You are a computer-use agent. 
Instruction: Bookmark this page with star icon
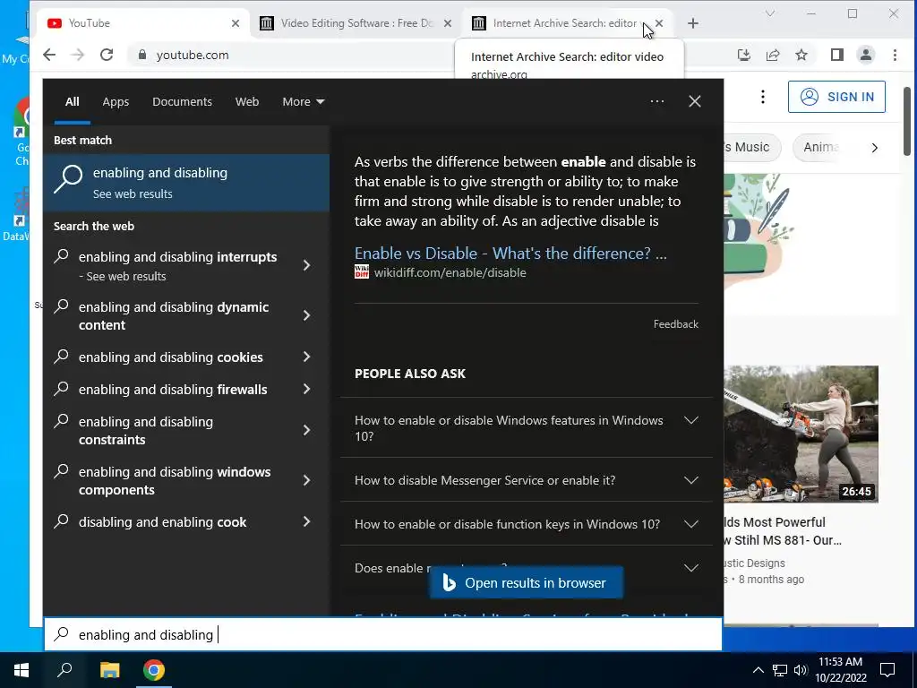click(801, 55)
